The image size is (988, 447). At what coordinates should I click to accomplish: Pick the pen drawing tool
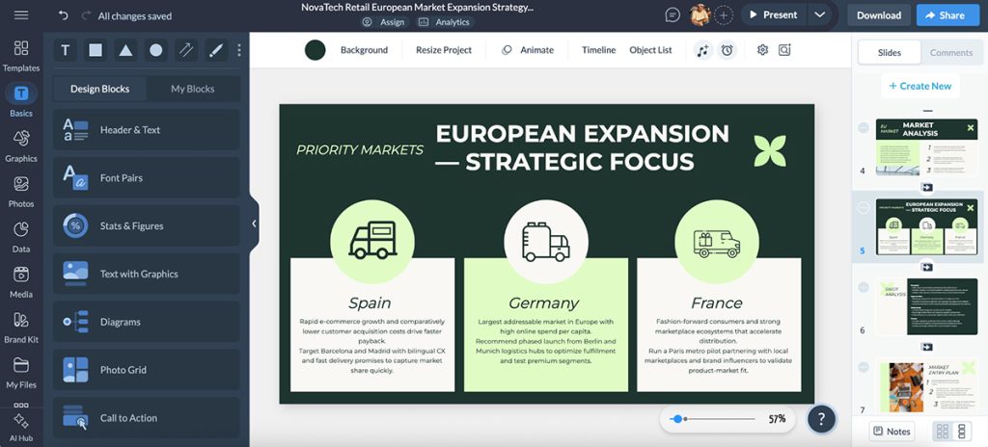[x=216, y=50]
